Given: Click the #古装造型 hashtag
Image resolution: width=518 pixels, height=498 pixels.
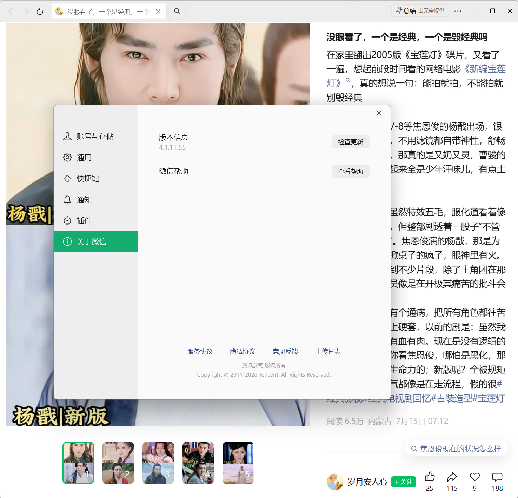Looking at the screenshot, I should [x=451, y=398].
